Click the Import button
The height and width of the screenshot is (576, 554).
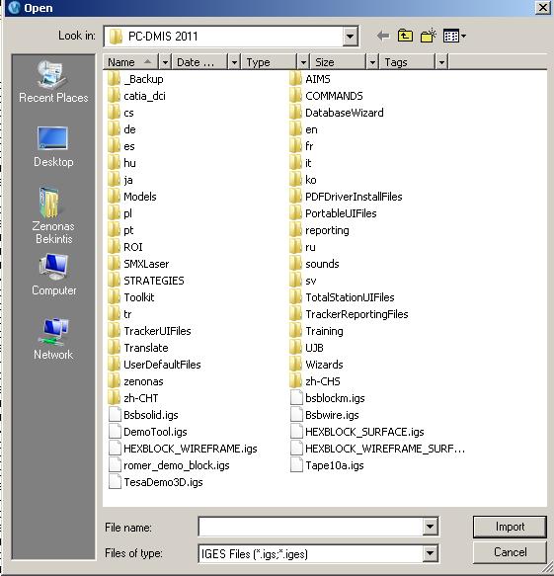point(510,527)
